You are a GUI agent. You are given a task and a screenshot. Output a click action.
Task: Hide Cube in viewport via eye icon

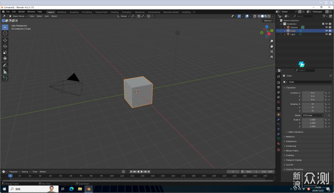coord(327,31)
